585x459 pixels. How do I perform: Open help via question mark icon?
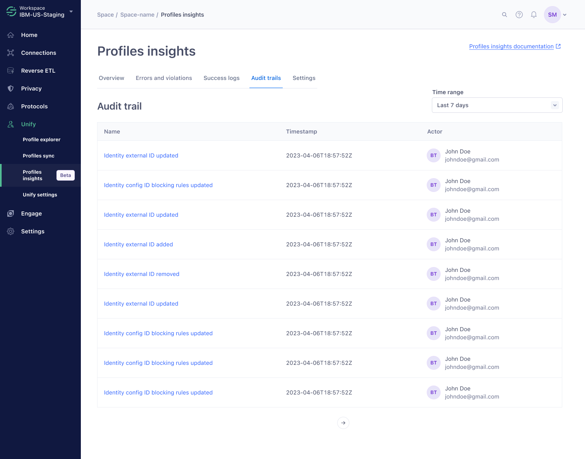coord(519,15)
